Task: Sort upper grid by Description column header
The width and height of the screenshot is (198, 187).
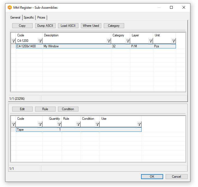Action: [76, 35]
